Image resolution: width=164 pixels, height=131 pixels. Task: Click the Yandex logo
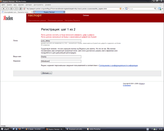8,18
